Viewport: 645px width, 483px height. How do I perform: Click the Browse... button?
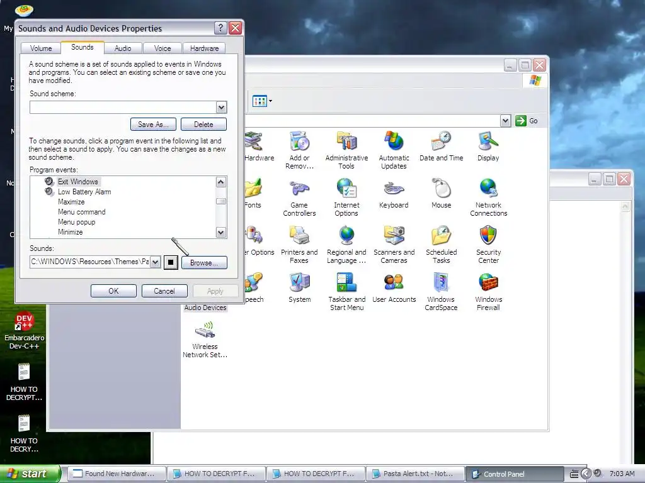click(x=204, y=263)
